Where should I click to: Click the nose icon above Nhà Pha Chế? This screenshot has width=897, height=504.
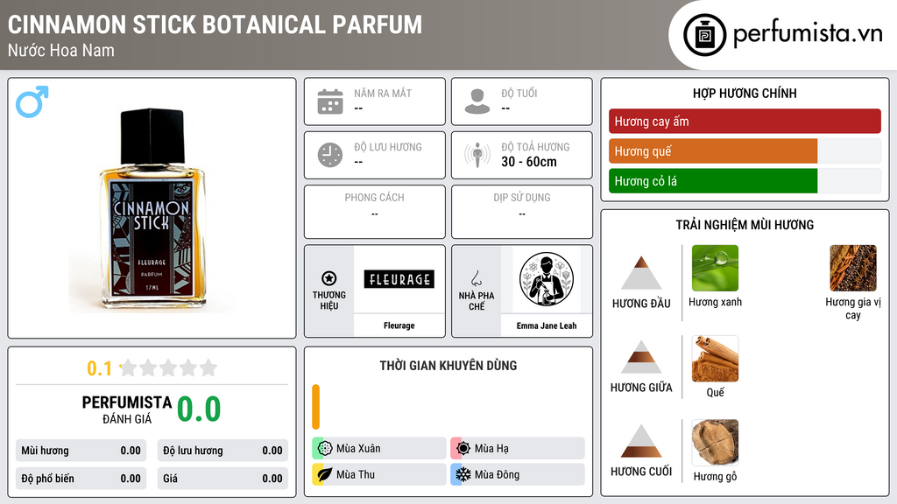click(476, 278)
